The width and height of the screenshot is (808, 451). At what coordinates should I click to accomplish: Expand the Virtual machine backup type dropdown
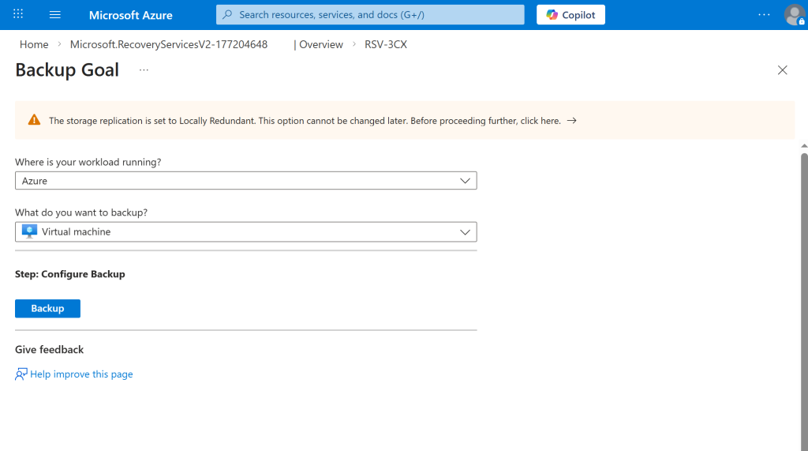[245, 232]
